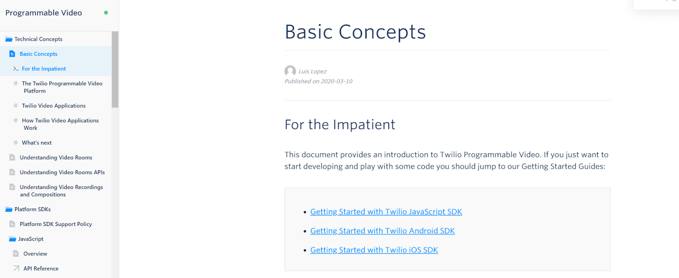679x278 pixels.
Task: Click the document icon beside Basic Concepts
Action: click(12, 54)
